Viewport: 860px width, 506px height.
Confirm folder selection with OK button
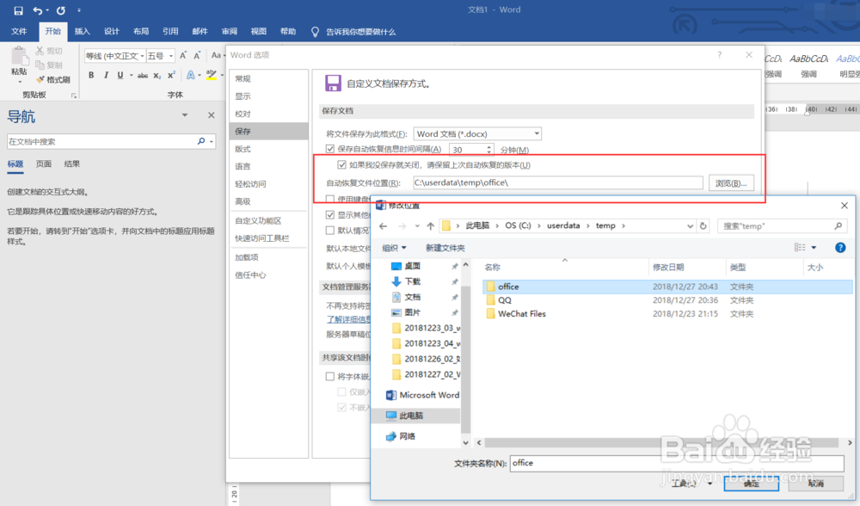(x=752, y=484)
